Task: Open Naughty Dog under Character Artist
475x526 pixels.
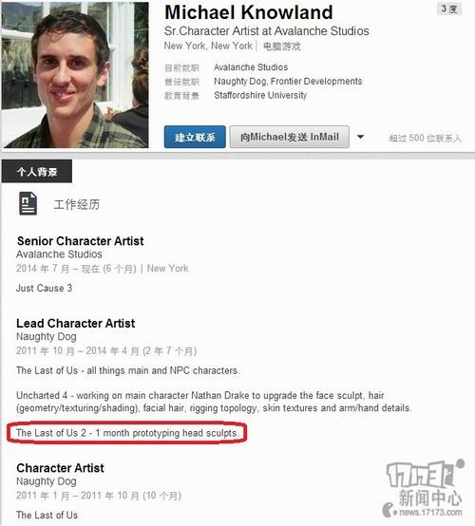Action: click(x=47, y=481)
